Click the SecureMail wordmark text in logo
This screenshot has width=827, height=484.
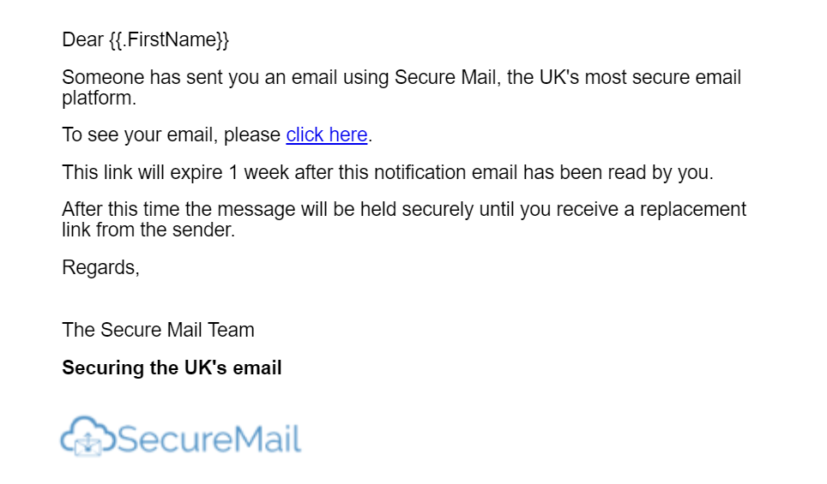click(x=208, y=439)
